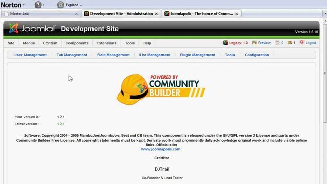Screen dimensions: 327x184
Task: Open List Management
Action: pyautogui.click(x=155, y=55)
